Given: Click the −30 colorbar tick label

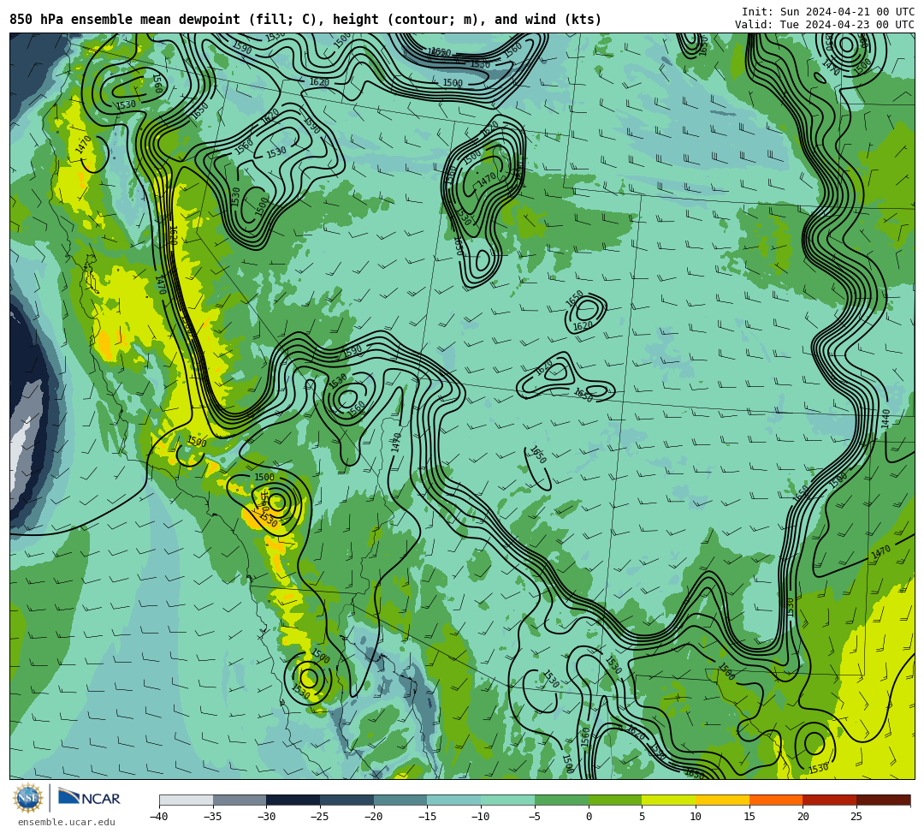Looking at the screenshot, I should pyautogui.click(x=266, y=817).
